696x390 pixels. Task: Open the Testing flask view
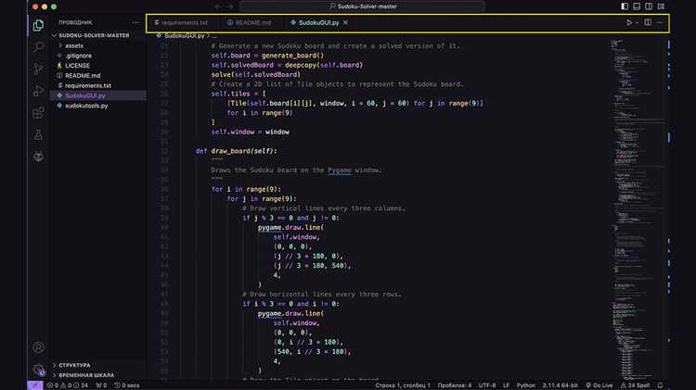[38, 134]
